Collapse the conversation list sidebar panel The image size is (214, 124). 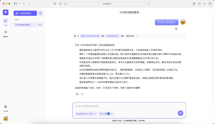click(40, 13)
